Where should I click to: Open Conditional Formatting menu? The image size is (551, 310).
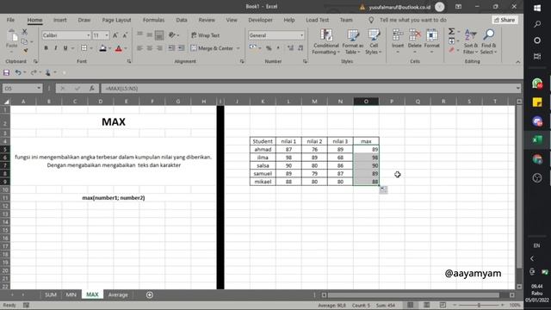326,41
